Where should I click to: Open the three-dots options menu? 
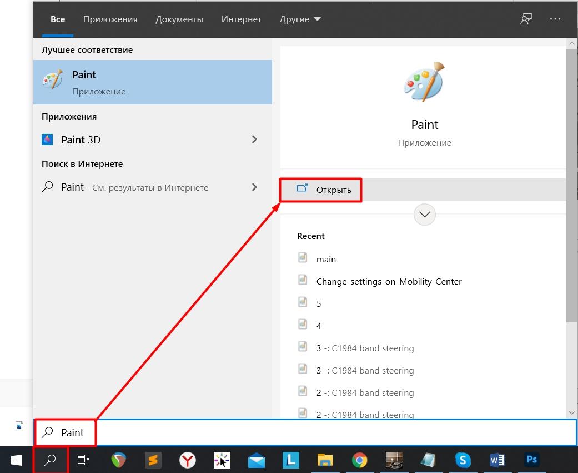click(555, 19)
